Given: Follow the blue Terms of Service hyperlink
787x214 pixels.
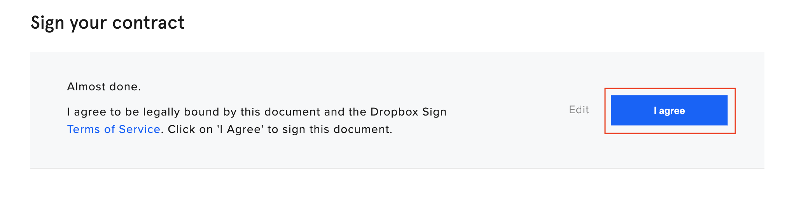Looking at the screenshot, I should (114, 129).
